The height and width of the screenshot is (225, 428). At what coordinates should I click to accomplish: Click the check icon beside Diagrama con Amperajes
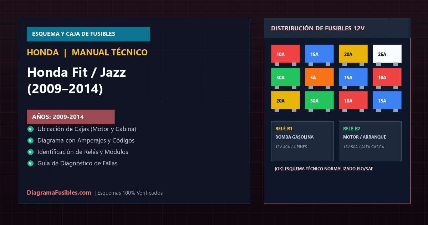point(30,140)
